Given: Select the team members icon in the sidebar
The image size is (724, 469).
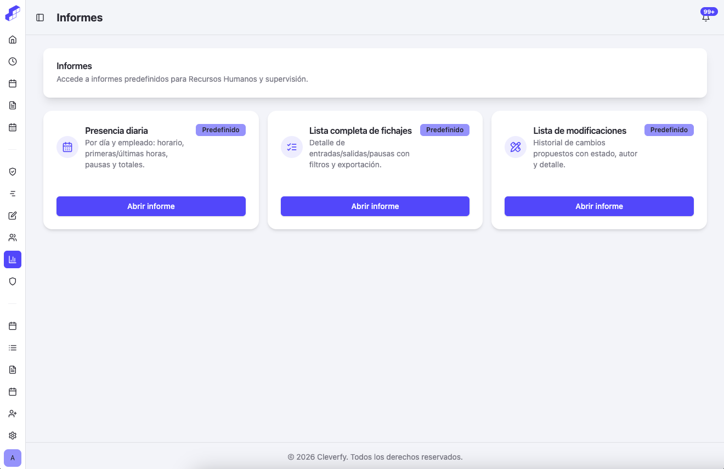Looking at the screenshot, I should 12,238.
